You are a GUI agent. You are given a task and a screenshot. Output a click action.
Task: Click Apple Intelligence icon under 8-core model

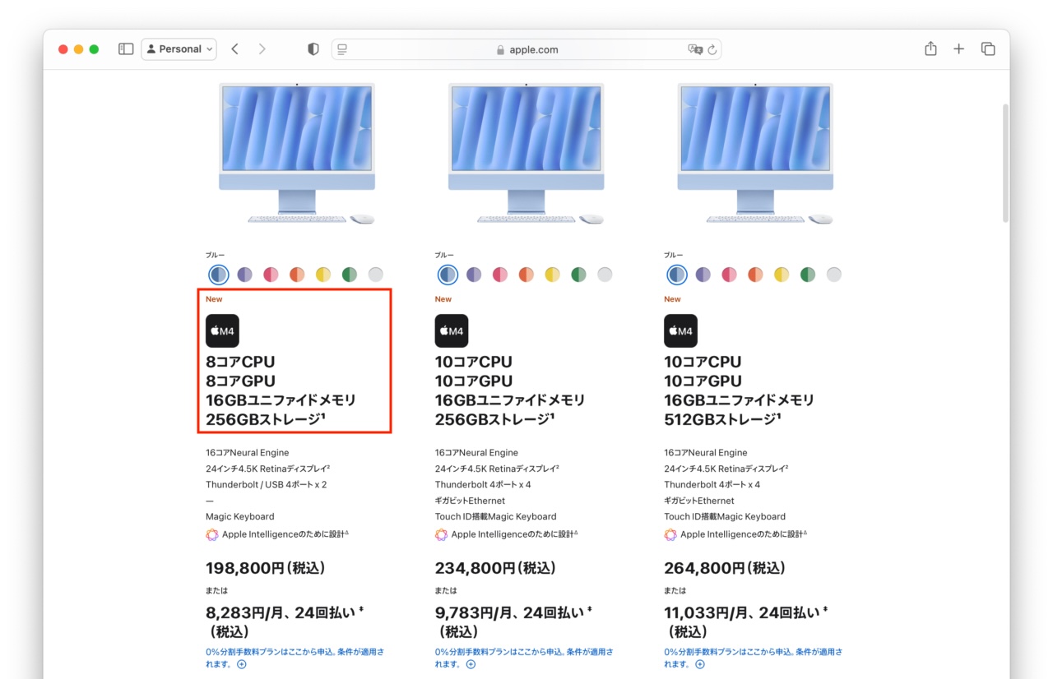tap(212, 534)
